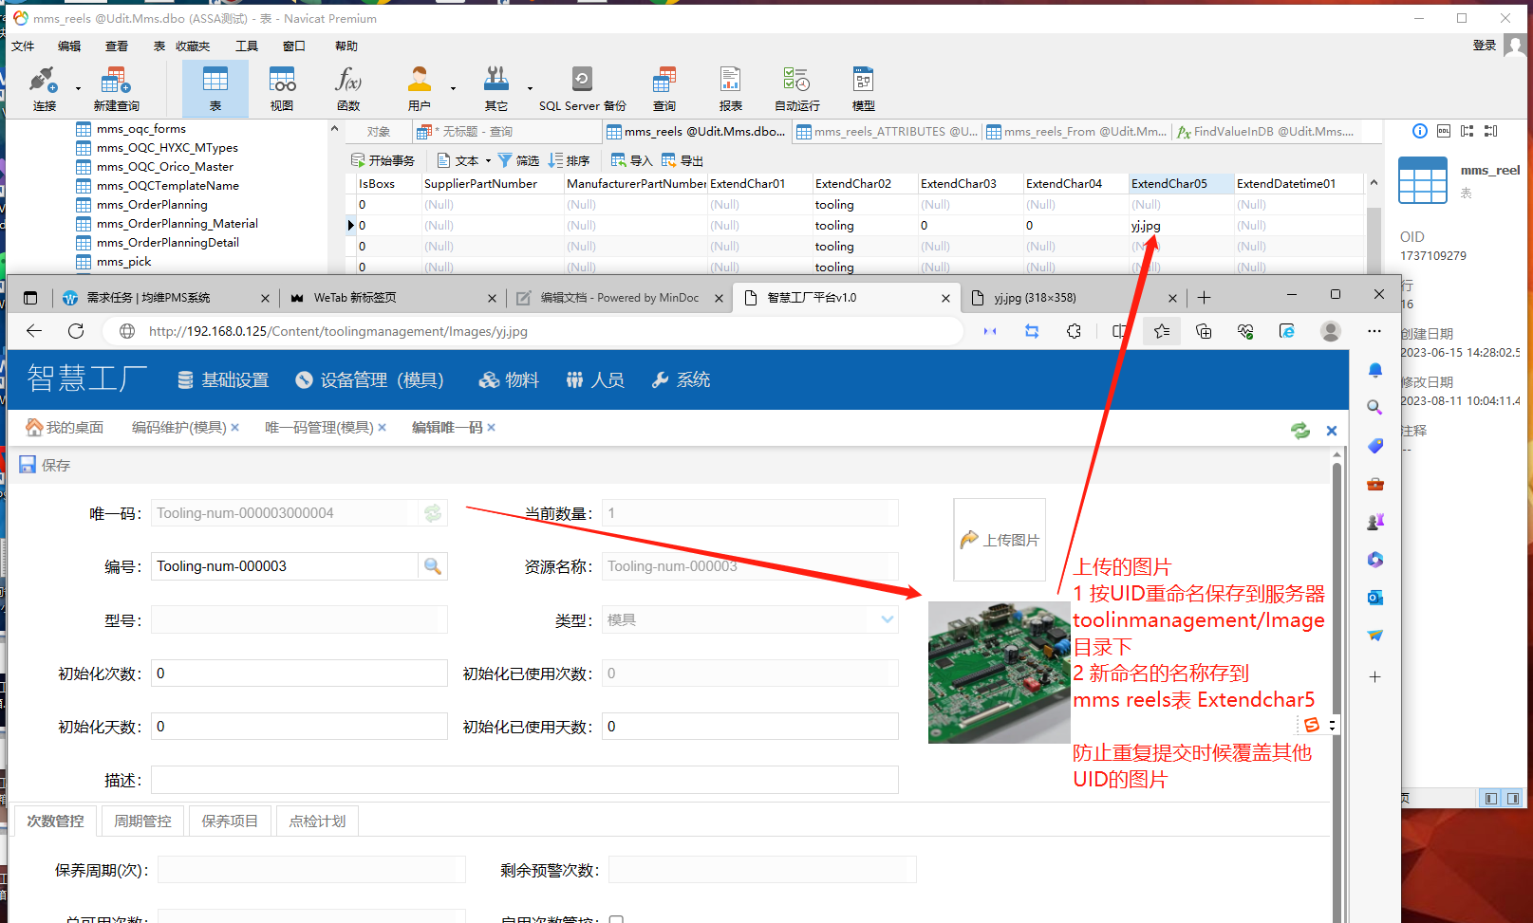
Task: Open the 工具 menu in Navicat
Action: point(247,46)
